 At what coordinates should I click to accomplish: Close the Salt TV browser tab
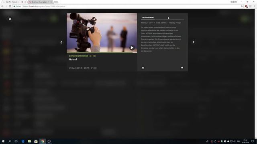(x=25, y=2)
